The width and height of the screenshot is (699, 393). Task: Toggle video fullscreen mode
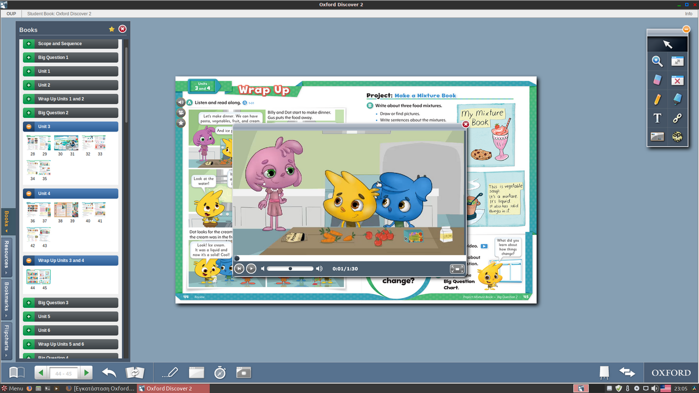click(x=457, y=269)
